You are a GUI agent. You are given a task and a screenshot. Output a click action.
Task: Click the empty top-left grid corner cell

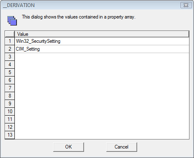(9, 34)
